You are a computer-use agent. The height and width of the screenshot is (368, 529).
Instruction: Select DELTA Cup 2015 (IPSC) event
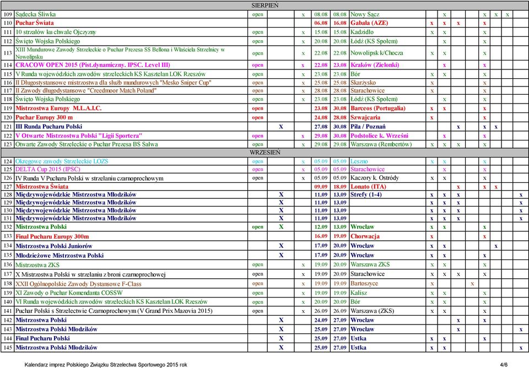click(x=47, y=169)
